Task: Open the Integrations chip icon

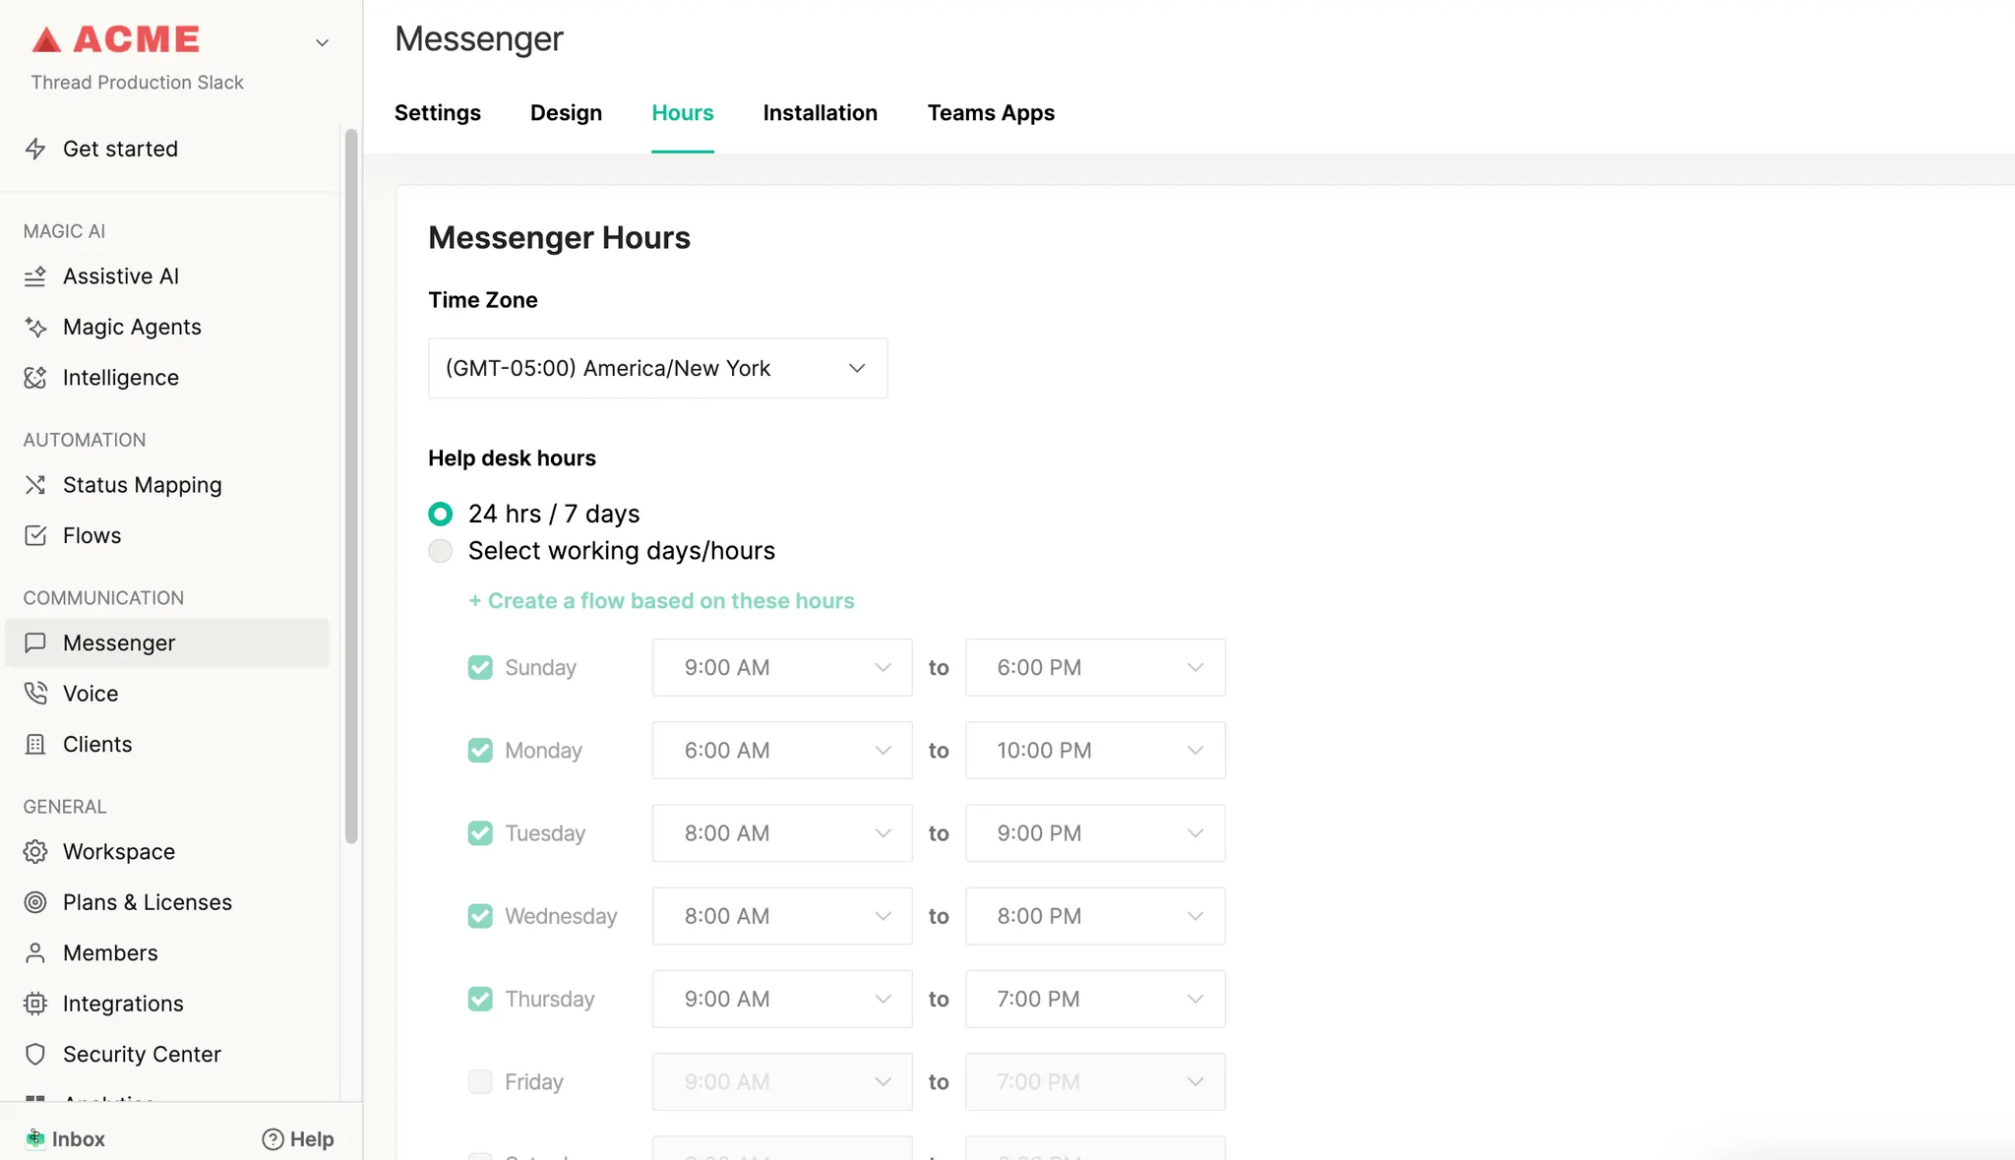Action: coord(35,1004)
